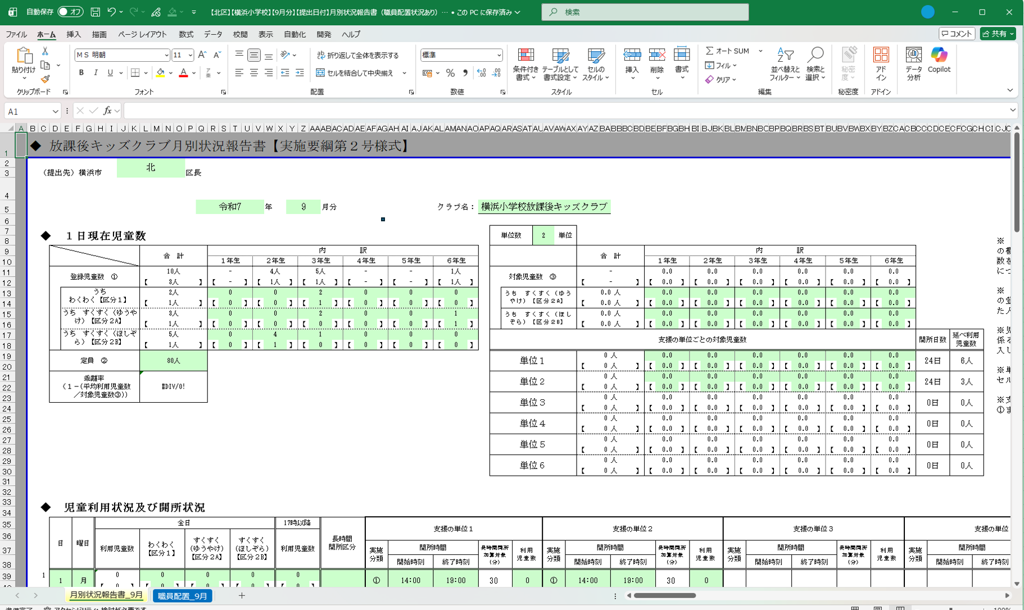Viewport: 1024px width, 610px height.
Task: Open the Comments button
Action: [957, 34]
